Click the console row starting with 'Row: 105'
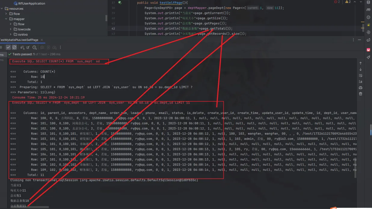 pyautogui.click(x=183, y=149)
